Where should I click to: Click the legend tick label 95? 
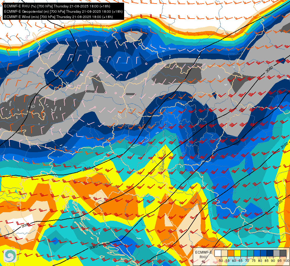click(280, 261)
